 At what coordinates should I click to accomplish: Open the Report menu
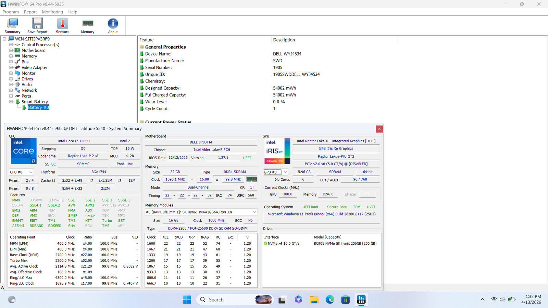30,12
